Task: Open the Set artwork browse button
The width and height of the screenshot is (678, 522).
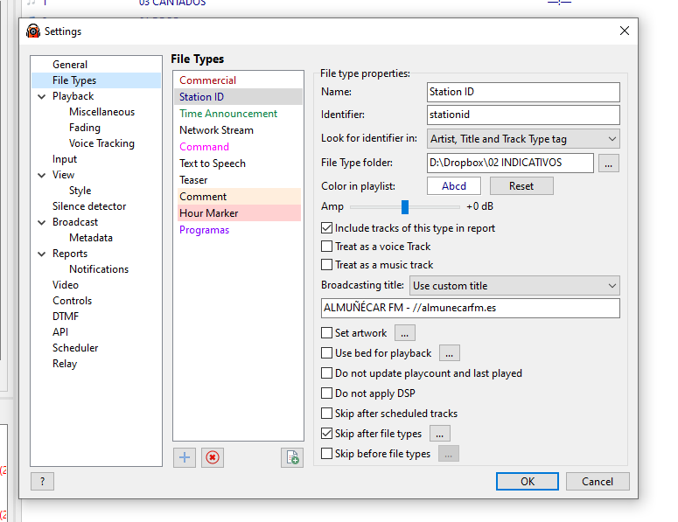Action: pos(404,333)
